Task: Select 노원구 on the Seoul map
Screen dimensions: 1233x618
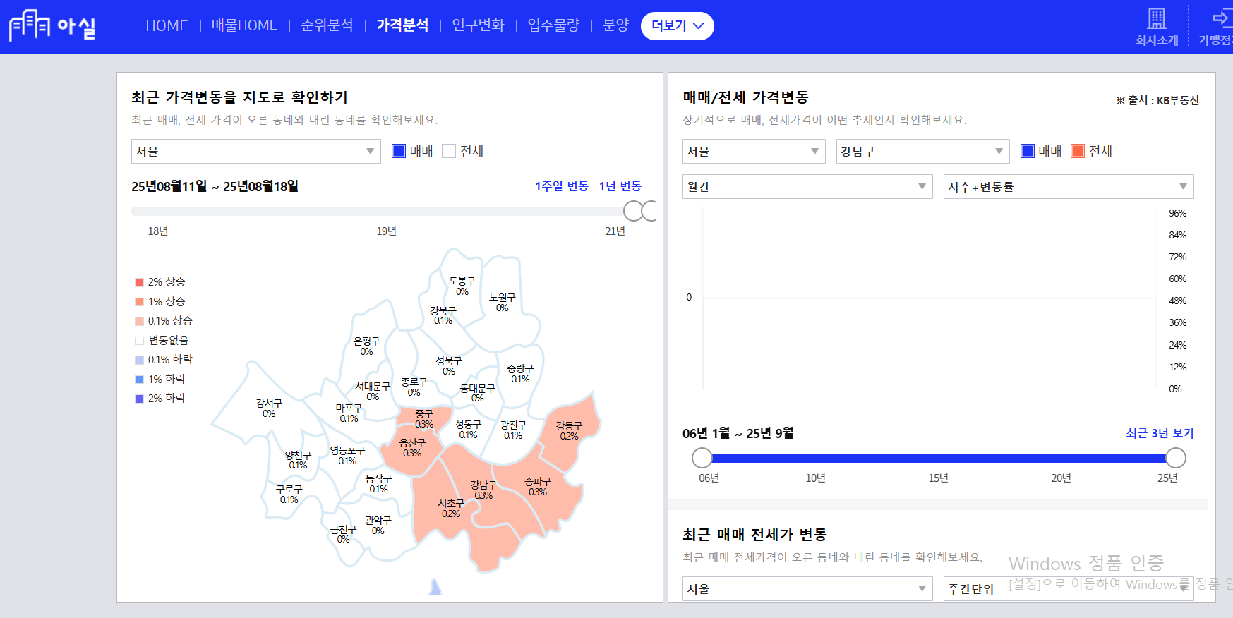Action: point(502,302)
